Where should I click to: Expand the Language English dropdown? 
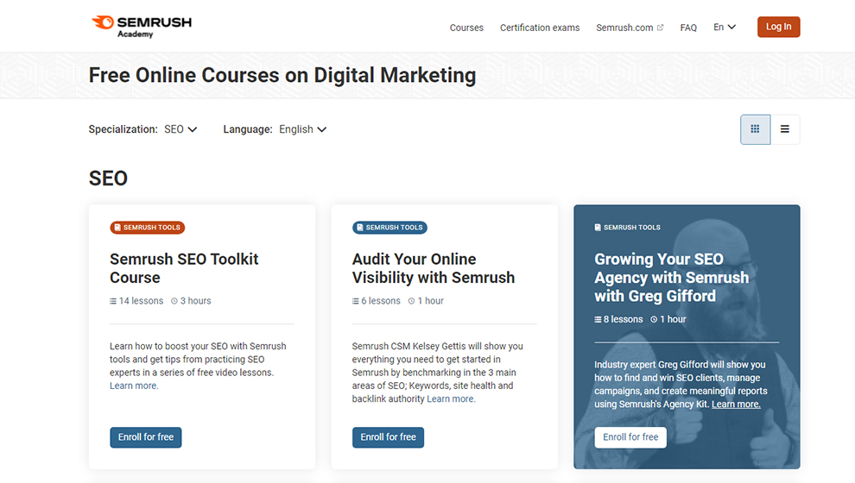click(302, 129)
